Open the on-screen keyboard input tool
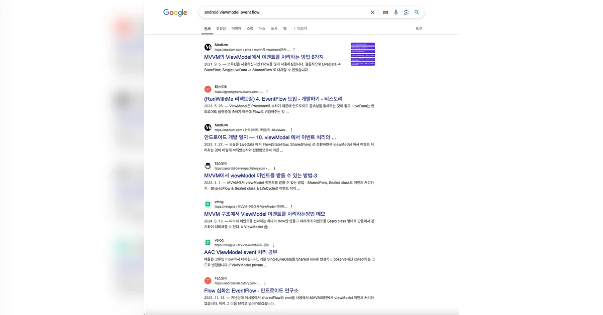Viewport: 603px width, 315px height. pyautogui.click(x=385, y=13)
